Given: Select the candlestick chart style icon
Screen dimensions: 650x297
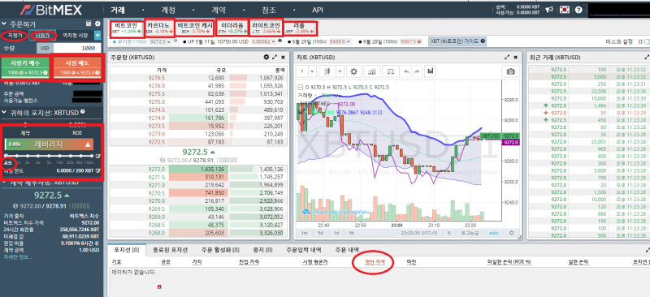Looking at the screenshot, I should click(x=327, y=71).
